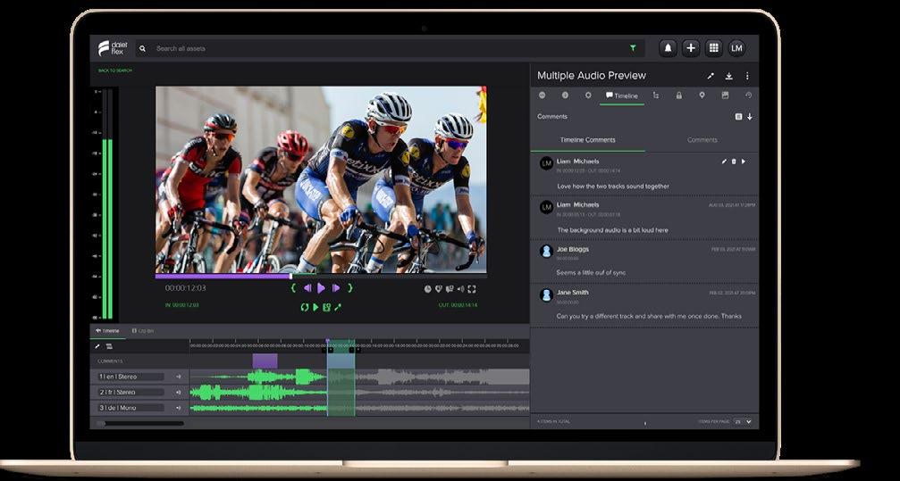The height and width of the screenshot is (481, 900).
Task: Delete Liam Michaels' first comment
Action: pos(734,162)
